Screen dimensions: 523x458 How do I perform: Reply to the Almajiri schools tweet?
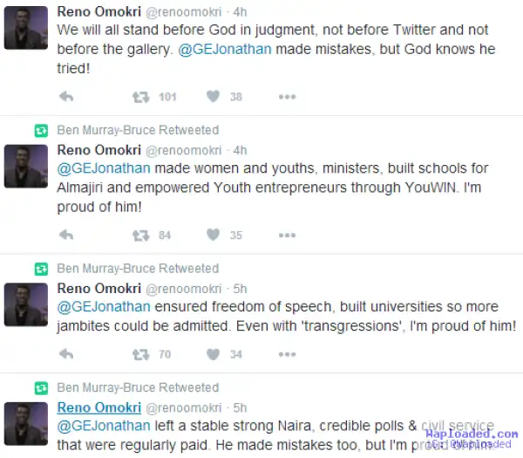tap(65, 235)
